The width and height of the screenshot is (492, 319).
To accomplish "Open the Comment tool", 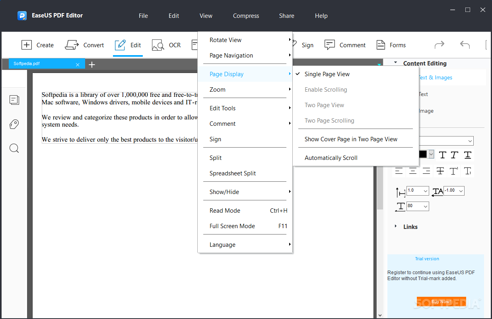I will coord(345,45).
